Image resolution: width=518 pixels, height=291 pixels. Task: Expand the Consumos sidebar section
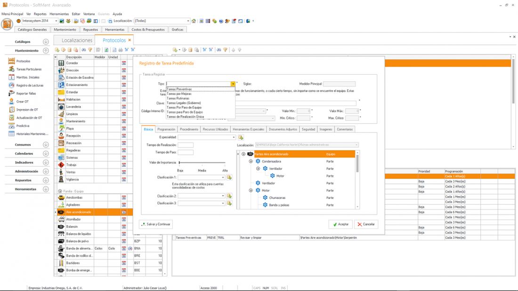tap(46, 145)
